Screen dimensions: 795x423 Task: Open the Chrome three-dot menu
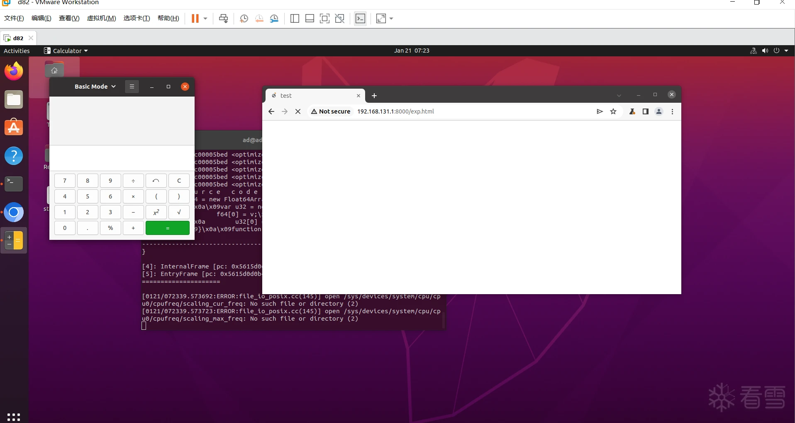click(672, 111)
